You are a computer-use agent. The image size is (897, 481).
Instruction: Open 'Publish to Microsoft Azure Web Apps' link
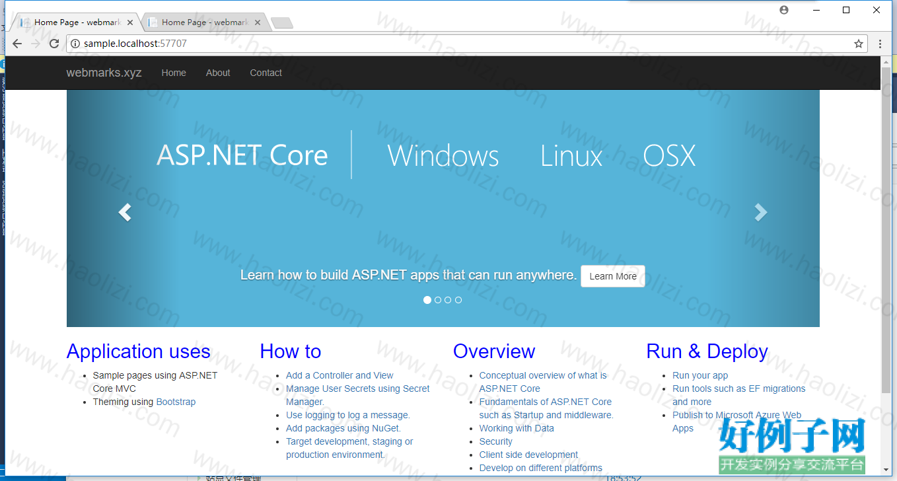pos(737,422)
